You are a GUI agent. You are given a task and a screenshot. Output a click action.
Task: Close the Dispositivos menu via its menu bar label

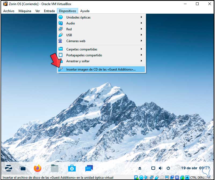(x=67, y=11)
